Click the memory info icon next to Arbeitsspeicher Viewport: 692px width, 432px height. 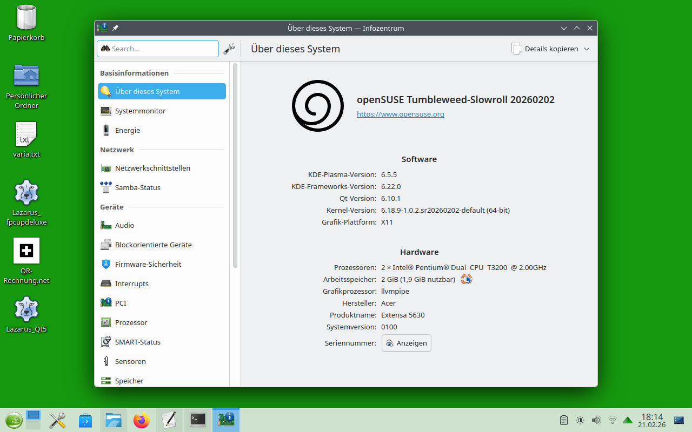tap(467, 279)
